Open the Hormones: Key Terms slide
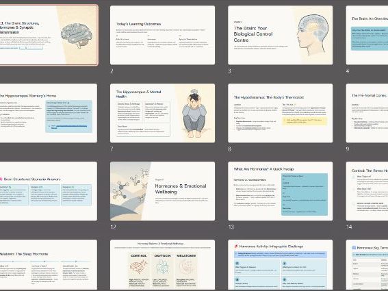The width and height of the screenshot is (388, 291). click(x=367, y=264)
